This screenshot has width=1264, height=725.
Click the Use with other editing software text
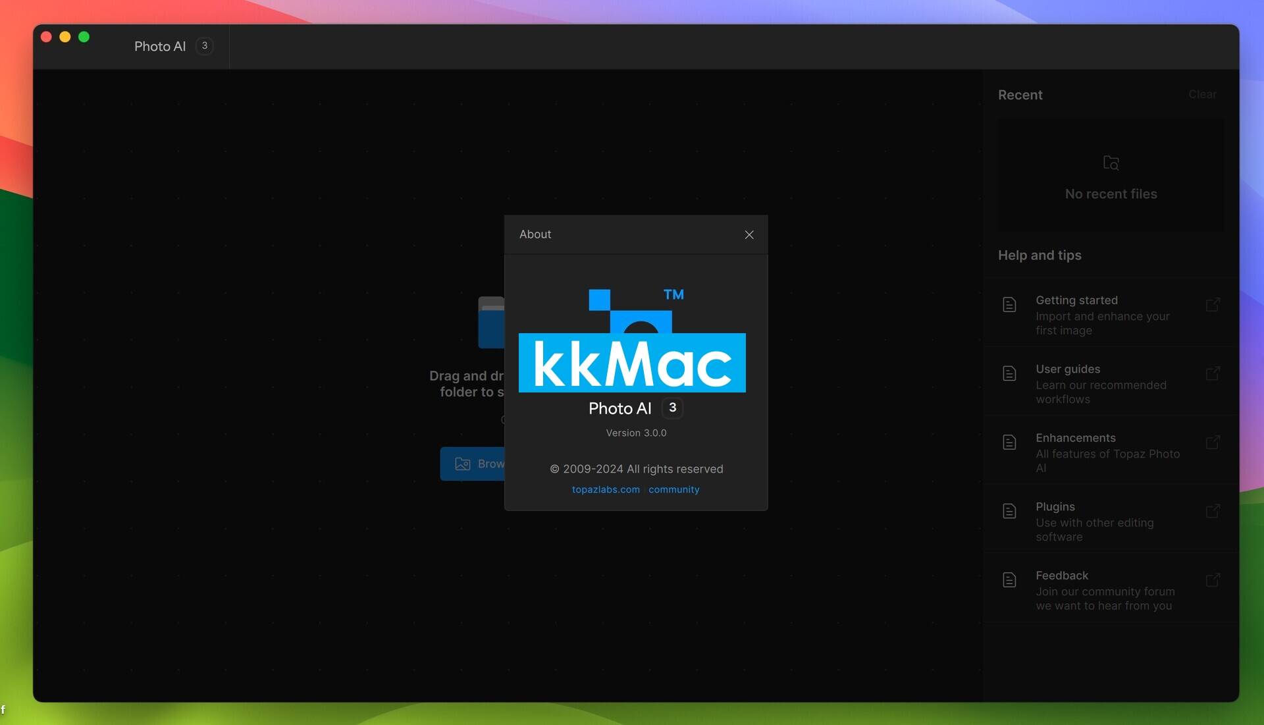1094,530
